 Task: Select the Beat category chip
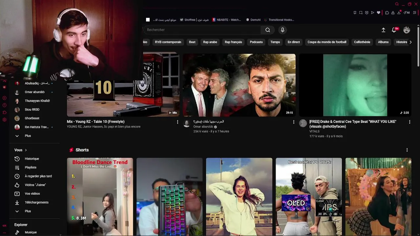192,42
